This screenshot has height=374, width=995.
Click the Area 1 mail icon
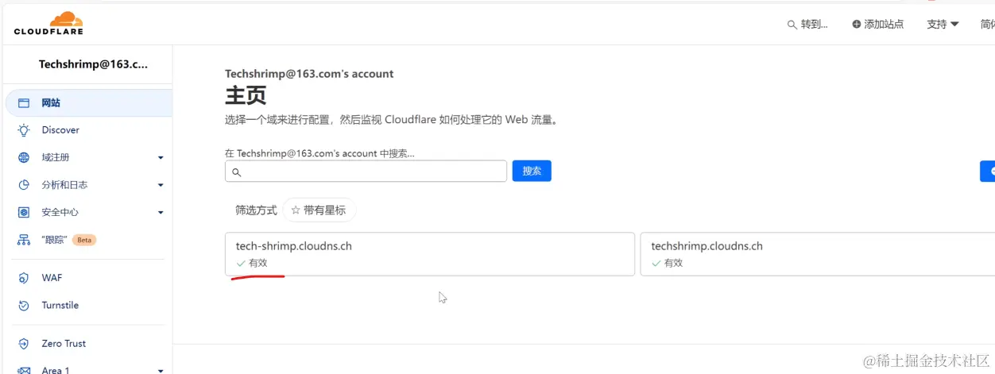[24, 370]
